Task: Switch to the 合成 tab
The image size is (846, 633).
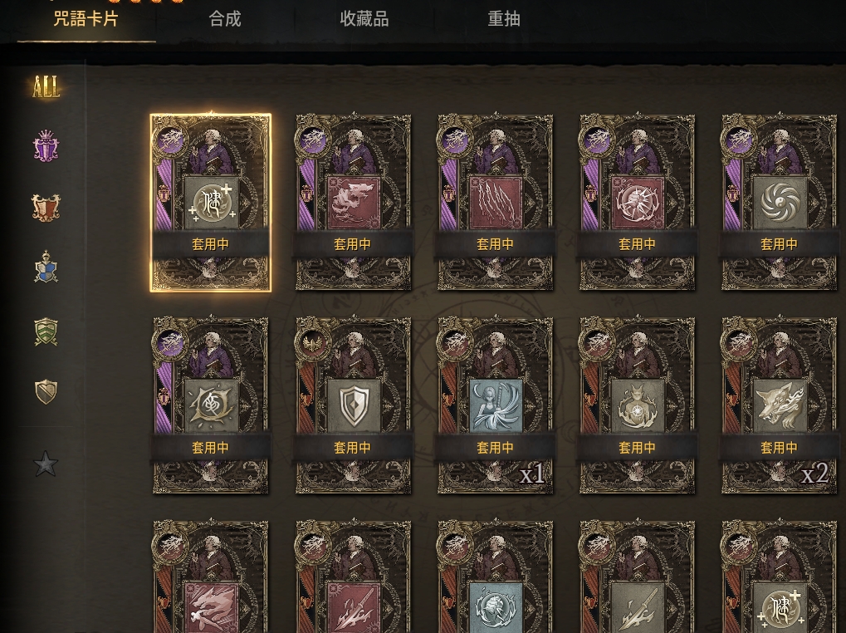Action: 225,19
